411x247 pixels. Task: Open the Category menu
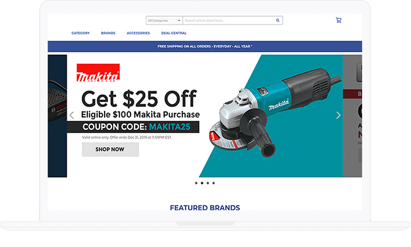80,33
